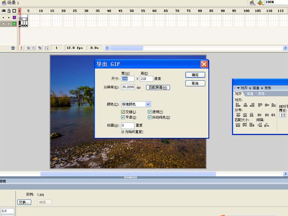Click align right edge in the Align panel
This screenshot has width=288, height=216.
[x=252, y=105]
